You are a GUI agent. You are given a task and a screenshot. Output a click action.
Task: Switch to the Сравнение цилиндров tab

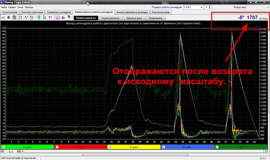tap(59, 12)
